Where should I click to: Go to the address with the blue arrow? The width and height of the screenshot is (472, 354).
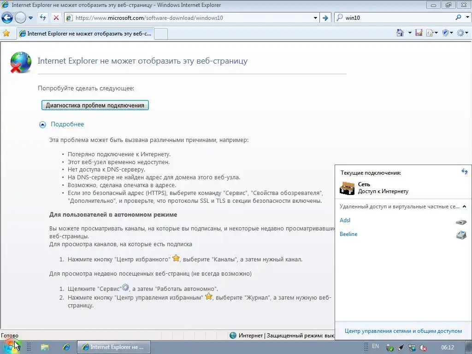click(325, 18)
